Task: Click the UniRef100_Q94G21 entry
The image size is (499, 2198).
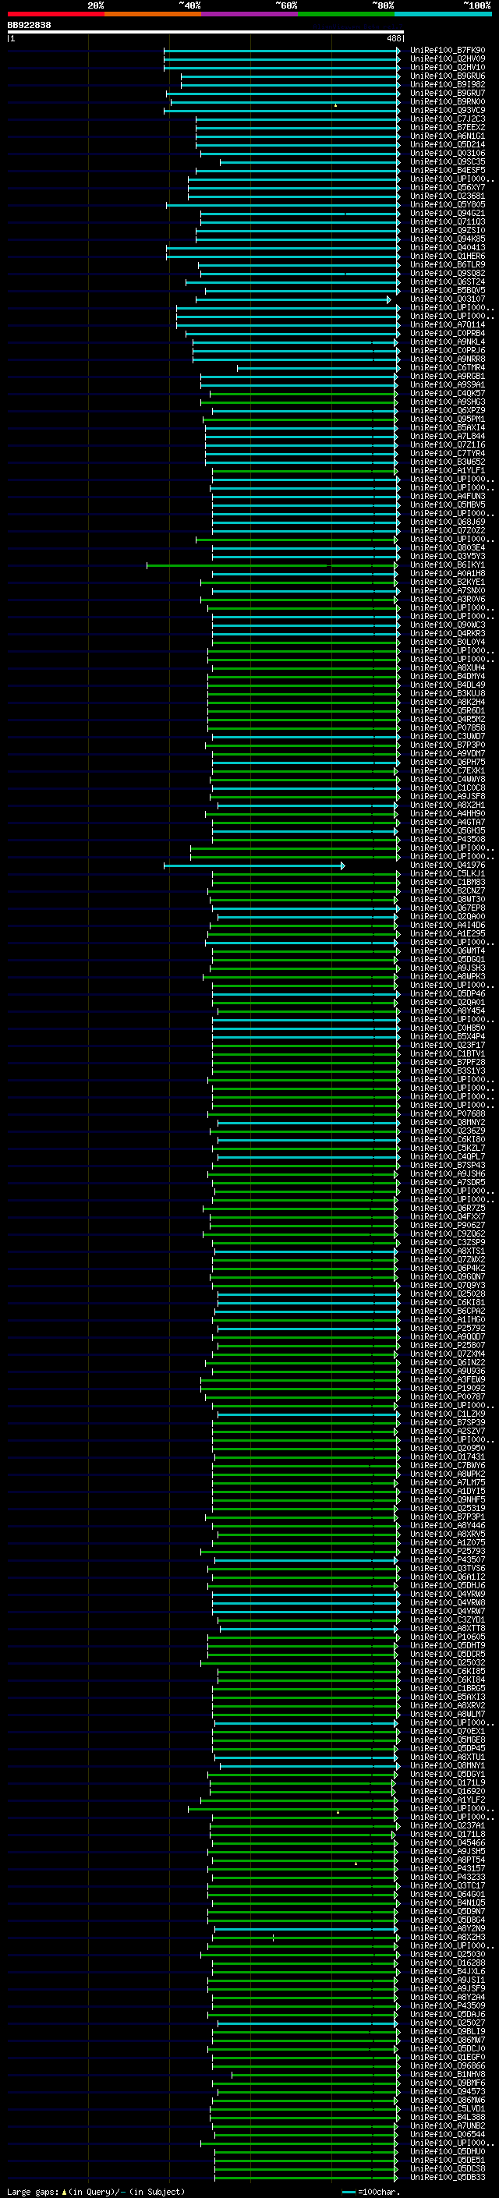Action: pyautogui.click(x=448, y=214)
